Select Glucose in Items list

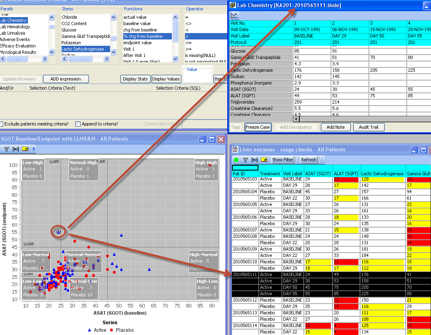coord(69,30)
